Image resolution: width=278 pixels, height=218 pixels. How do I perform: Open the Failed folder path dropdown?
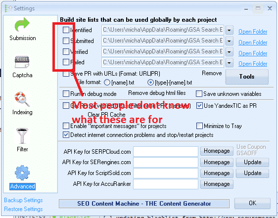click(229, 63)
